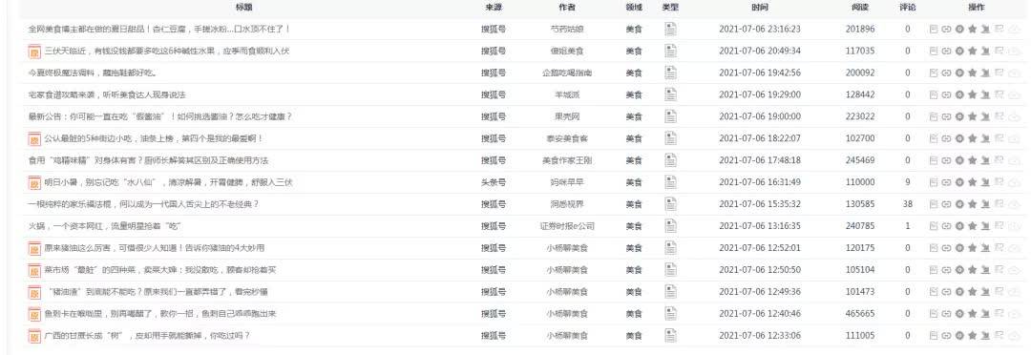Click the link icon in the 201896-reads row

[x=946, y=29]
